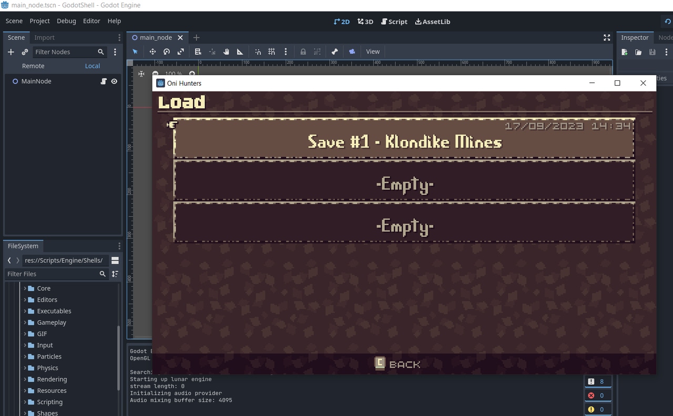The height and width of the screenshot is (416, 673).
Task: Open the skeleton bone options
Action: pos(334,51)
